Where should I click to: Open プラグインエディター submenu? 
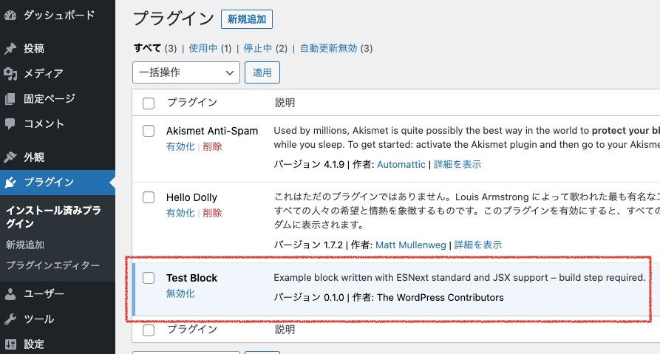click(x=53, y=265)
